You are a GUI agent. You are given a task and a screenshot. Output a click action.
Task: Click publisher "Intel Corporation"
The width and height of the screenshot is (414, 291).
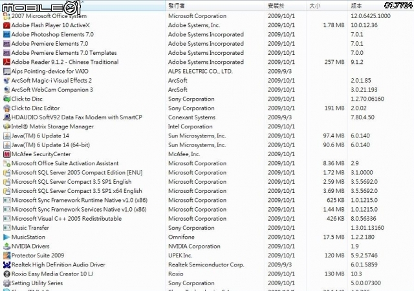tap(190, 126)
